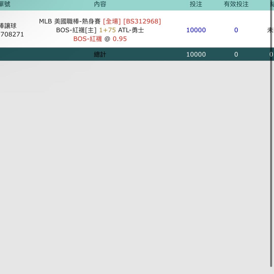The width and height of the screenshot is (274, 274).
Task: Click BOS-紅襪[主] team name
Action: coord(76,30)
